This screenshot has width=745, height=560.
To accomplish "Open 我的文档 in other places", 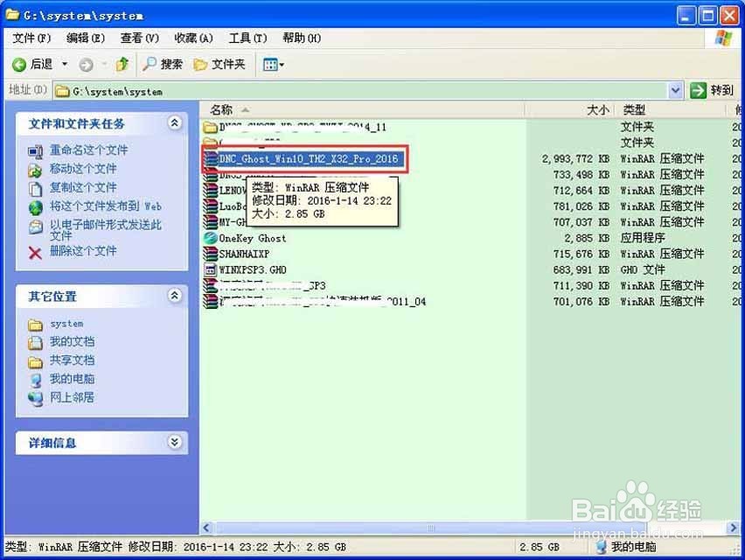I will (73, 341).
